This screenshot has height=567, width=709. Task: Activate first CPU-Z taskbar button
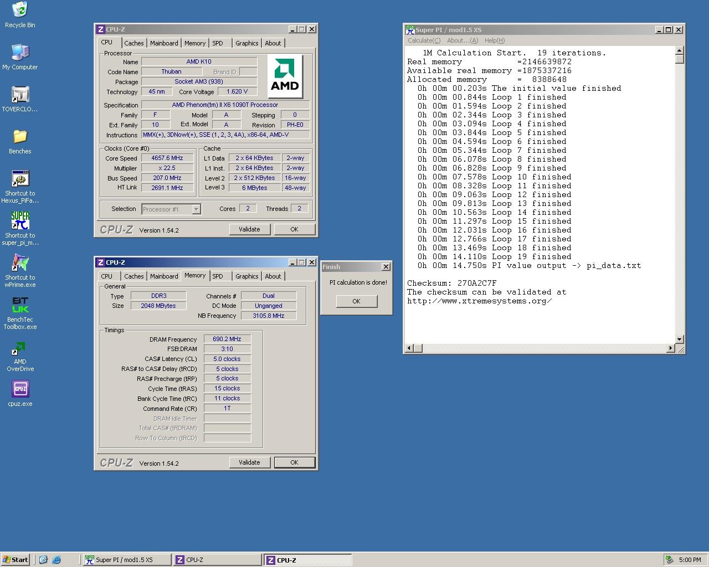click(x=217, y=560)
